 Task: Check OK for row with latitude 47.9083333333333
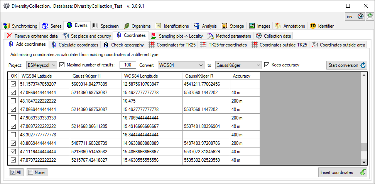click(14, 118)
